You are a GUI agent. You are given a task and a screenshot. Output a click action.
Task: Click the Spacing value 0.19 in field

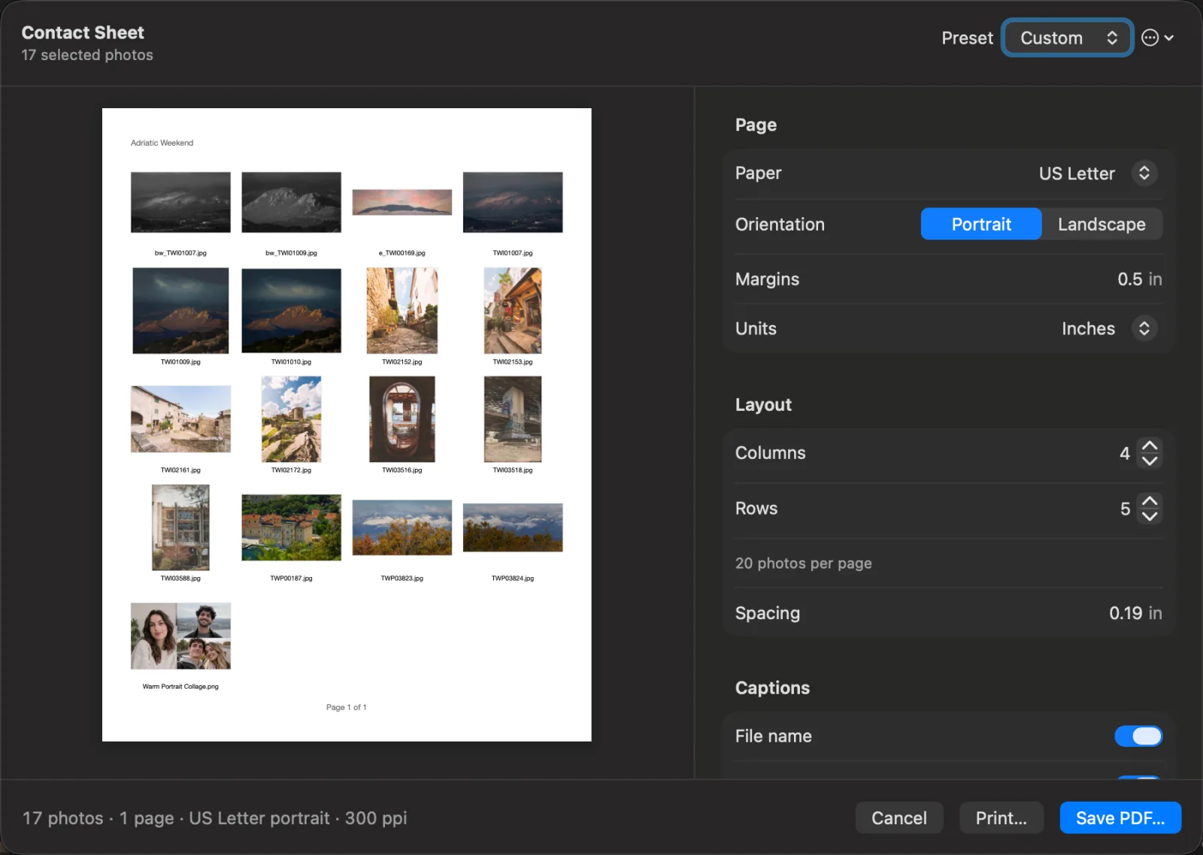click(1135, 613)
